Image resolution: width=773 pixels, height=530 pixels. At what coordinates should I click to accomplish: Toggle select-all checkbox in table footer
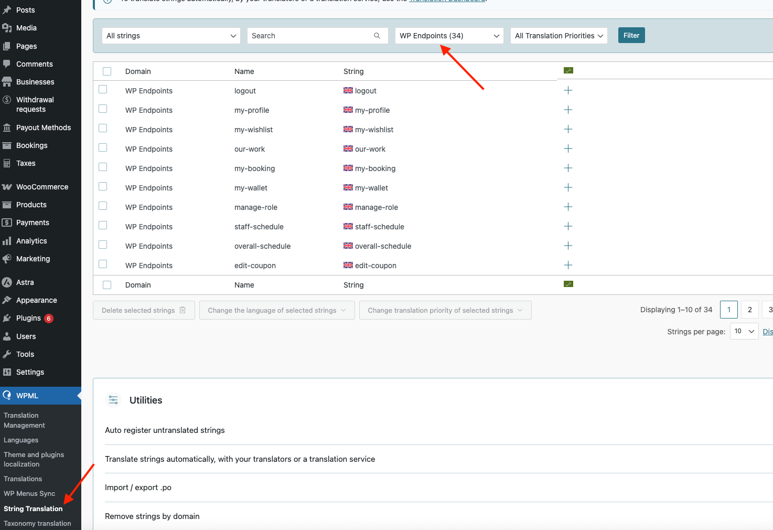(107, 285)
